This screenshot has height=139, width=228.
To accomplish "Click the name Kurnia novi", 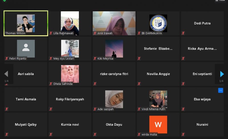I will [70, 125].
